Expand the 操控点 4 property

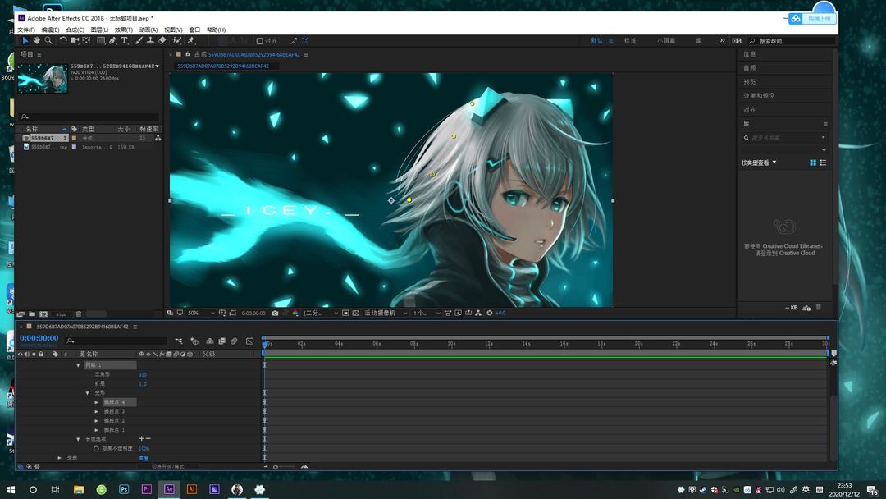point(96,402)
